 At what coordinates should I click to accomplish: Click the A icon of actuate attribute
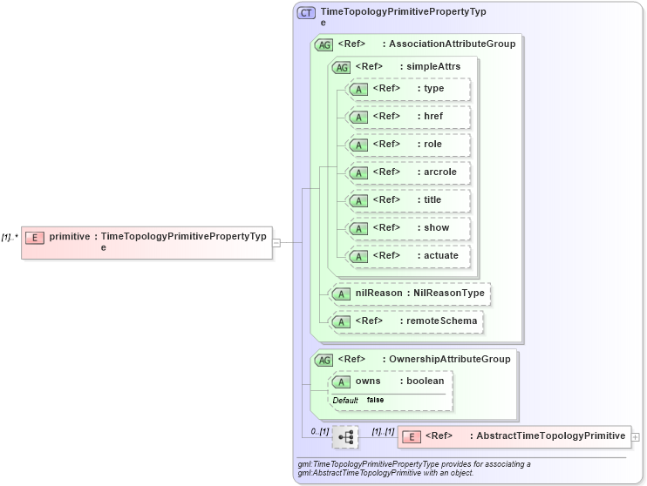[x=358, y=256]
